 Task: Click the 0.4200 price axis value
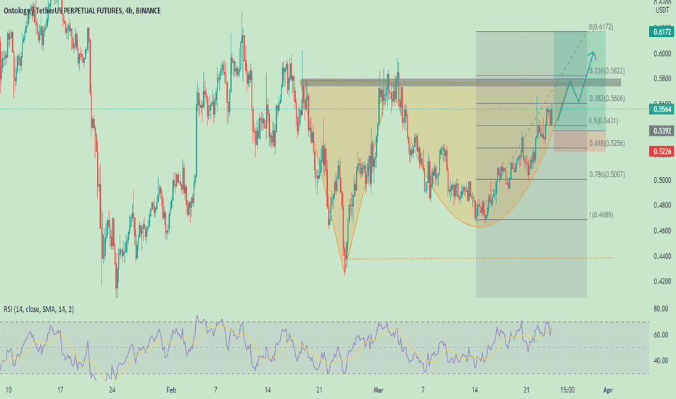662,281
